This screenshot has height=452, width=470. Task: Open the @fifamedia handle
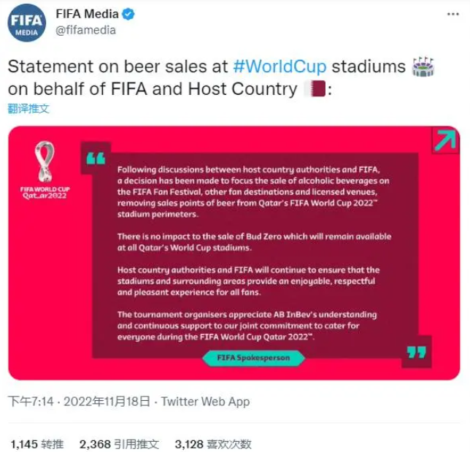pos(85,31)
